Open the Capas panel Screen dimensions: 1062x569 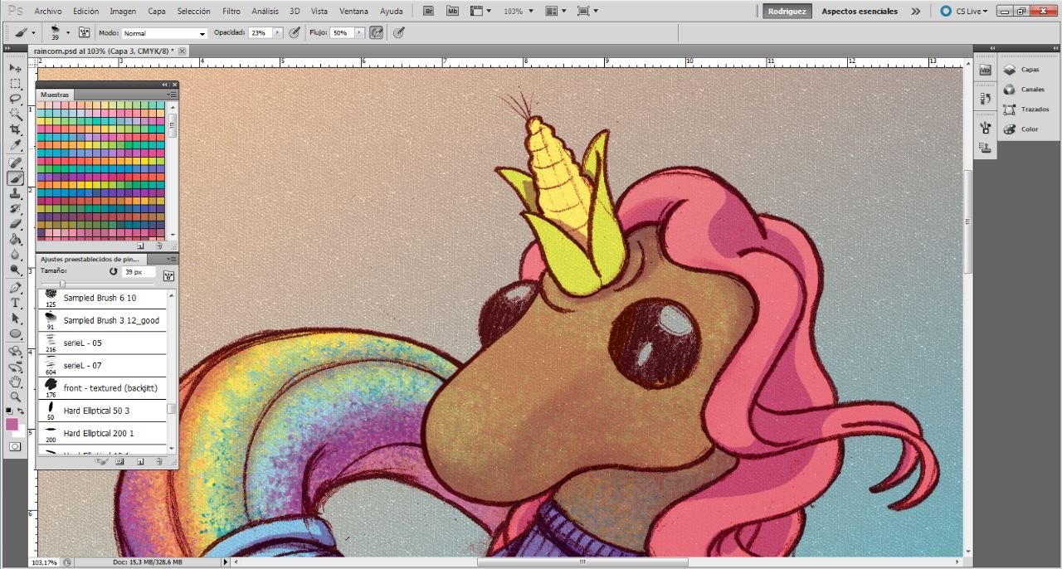click(1021, 70)
